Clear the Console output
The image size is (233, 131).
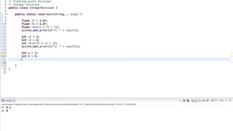click(x=193, y=101)
